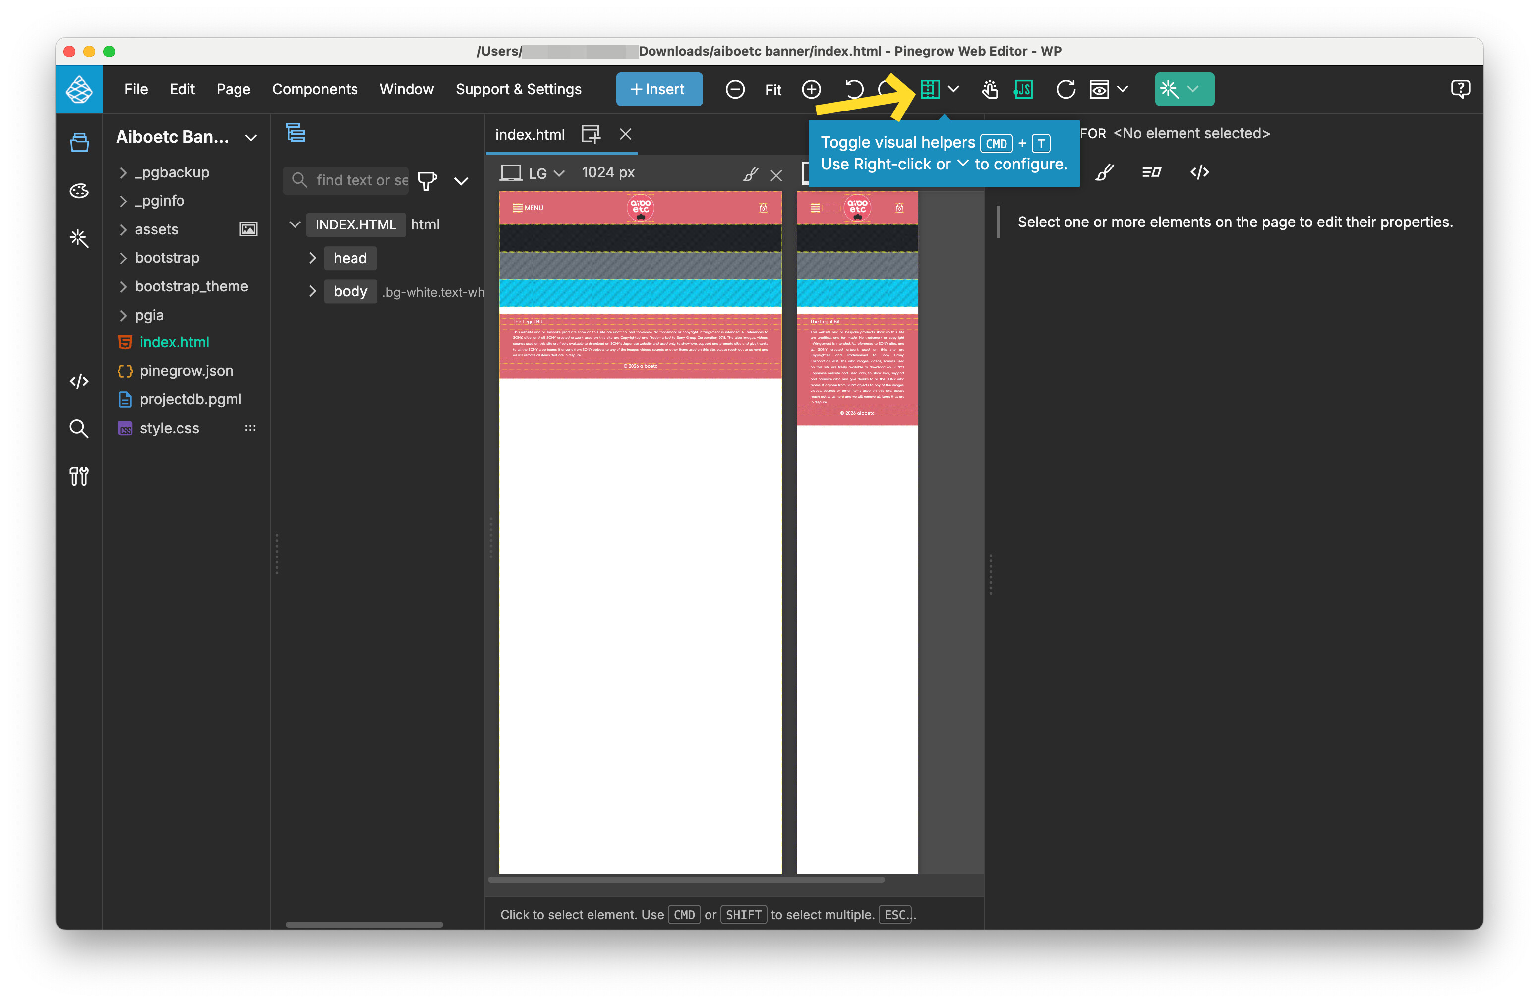The image size is (1539, 1003).
Task: Open the tools icon at sidebar bottom
Action: (79, 476)
